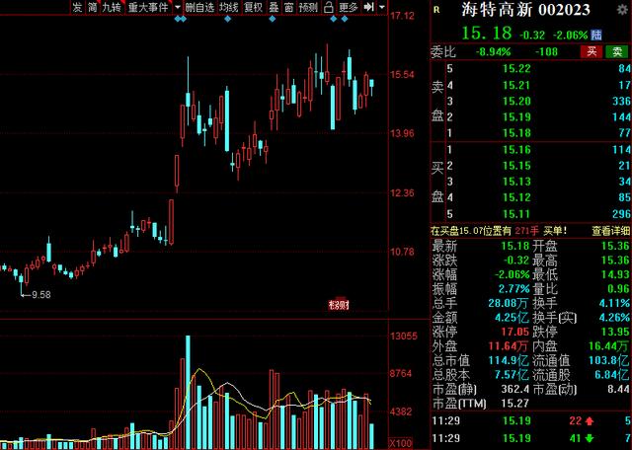Click the buy-3 price 15.13

coord(516,182)
